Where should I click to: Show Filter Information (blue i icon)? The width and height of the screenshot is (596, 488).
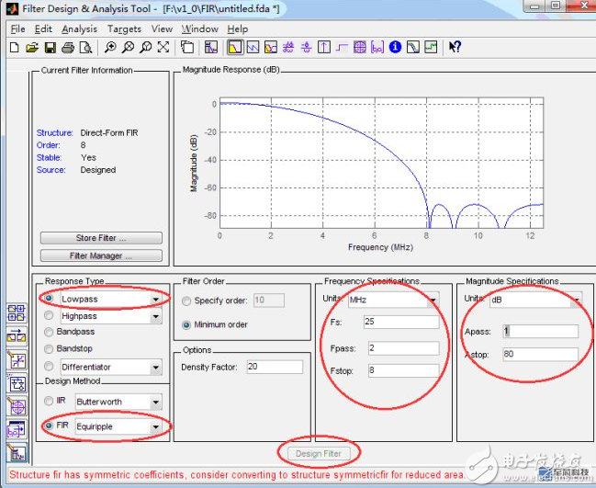pyautogui.click(x=395, y=47)
